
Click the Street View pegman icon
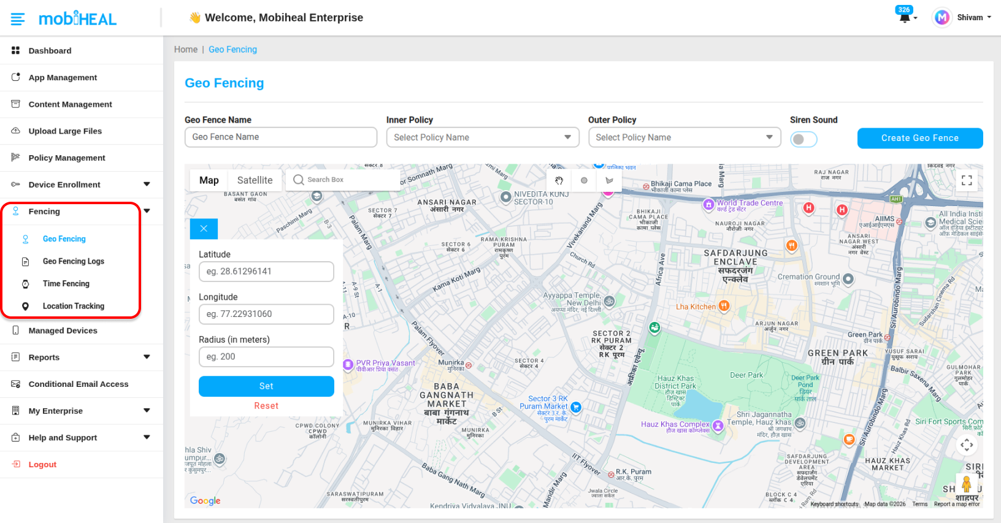967,484
